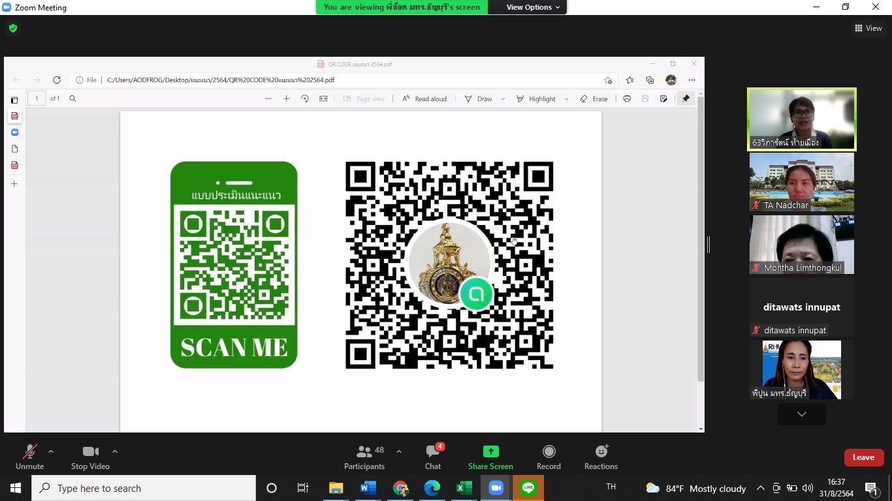Open the Chat panel
The image size is (892, 501).
click(x=433, y=457)
